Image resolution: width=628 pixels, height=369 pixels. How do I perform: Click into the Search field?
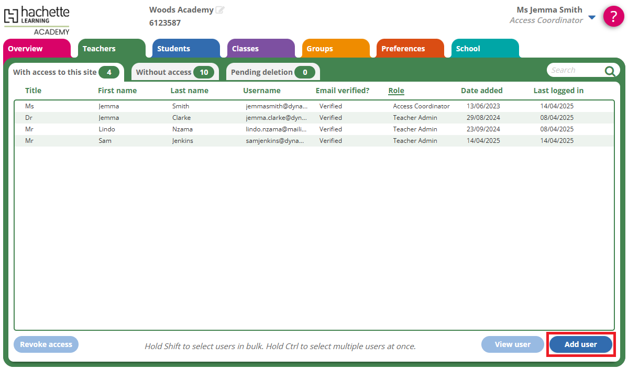(x=575, y=70)
